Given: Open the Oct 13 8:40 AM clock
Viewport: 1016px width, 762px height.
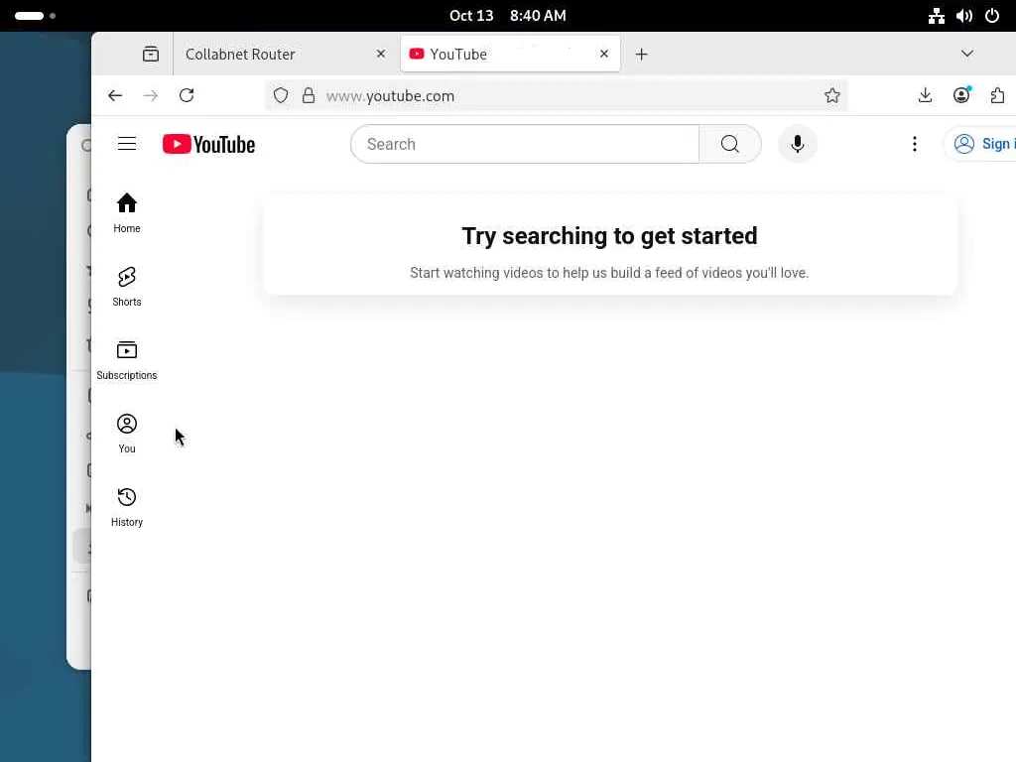Looking at the screenshot, I should point(508,16).
